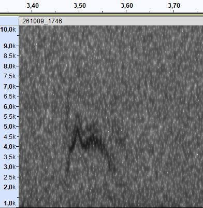The image size is (203, 208).
Task: Click the 1,0k frequency scale label
Action: click(10, 203)
